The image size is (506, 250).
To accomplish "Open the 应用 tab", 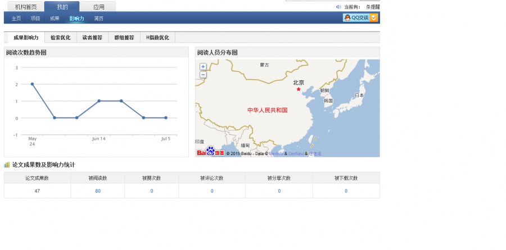I will click(x=99, y=7).
